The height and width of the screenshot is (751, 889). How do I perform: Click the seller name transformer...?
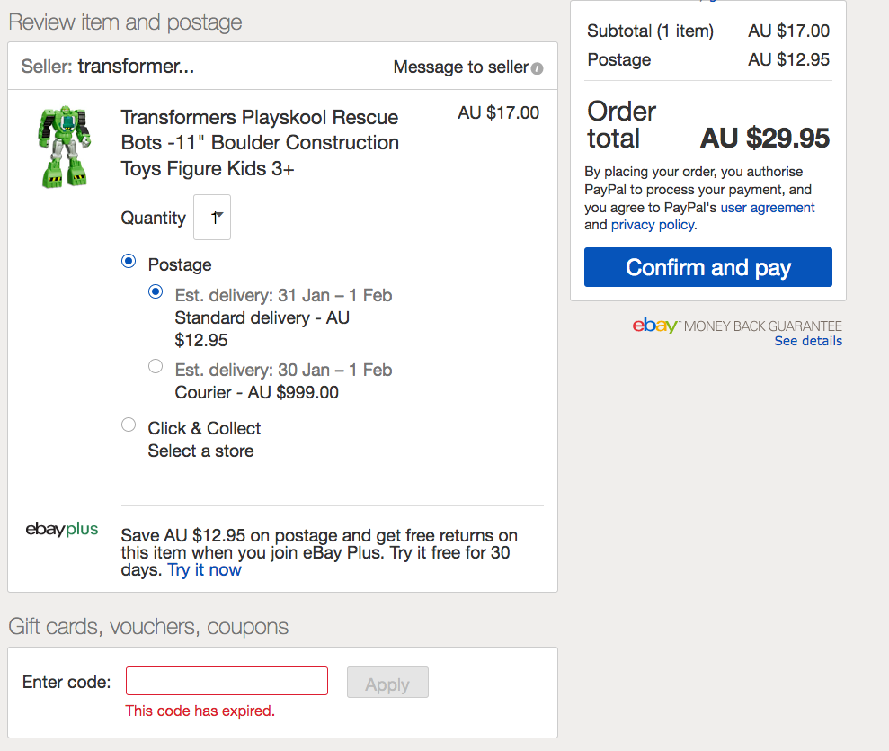coord(136,67)
